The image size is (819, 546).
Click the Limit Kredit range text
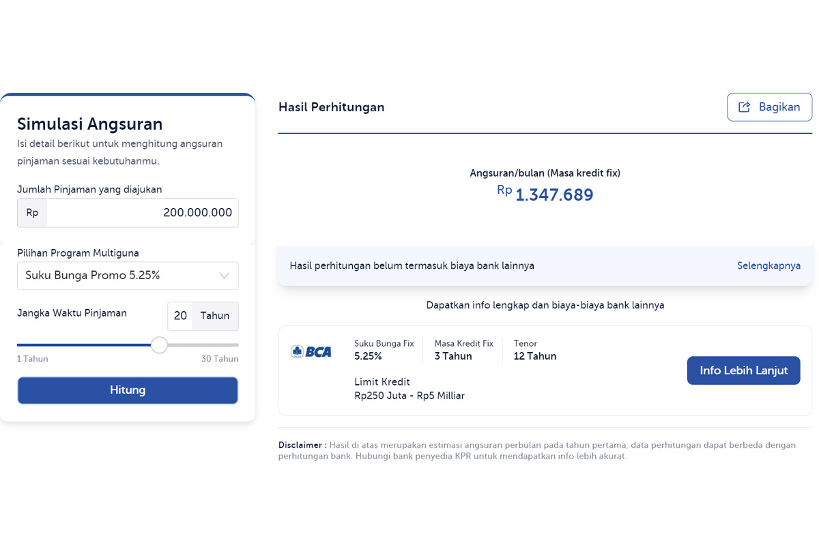pyautogui.click(x=409, y=389)
